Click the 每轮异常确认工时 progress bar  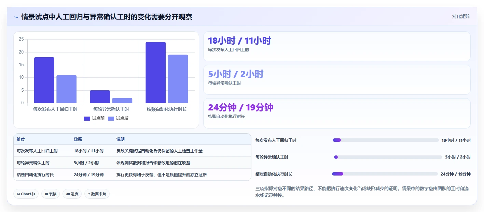pyautogui.click(x=388, y=157)
